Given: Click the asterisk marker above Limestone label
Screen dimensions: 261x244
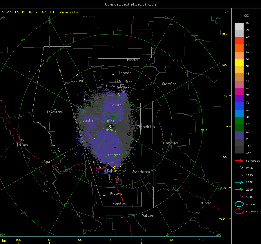Looking at the screenshot, I should [x=55, y=109].
